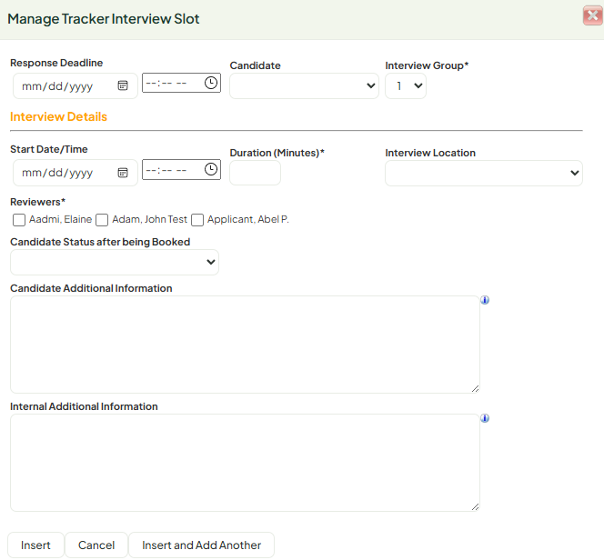Image resolution: width=604 pixels, height=560 pixels.
Task: Click the Reviewers* label
Action: click(38, 202)
